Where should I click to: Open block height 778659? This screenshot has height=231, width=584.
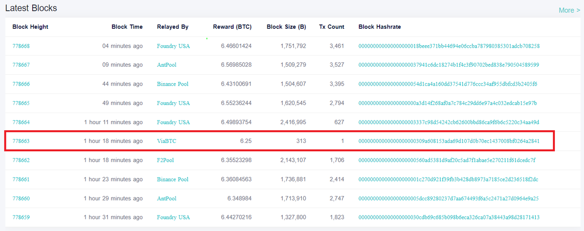point(21,217)
